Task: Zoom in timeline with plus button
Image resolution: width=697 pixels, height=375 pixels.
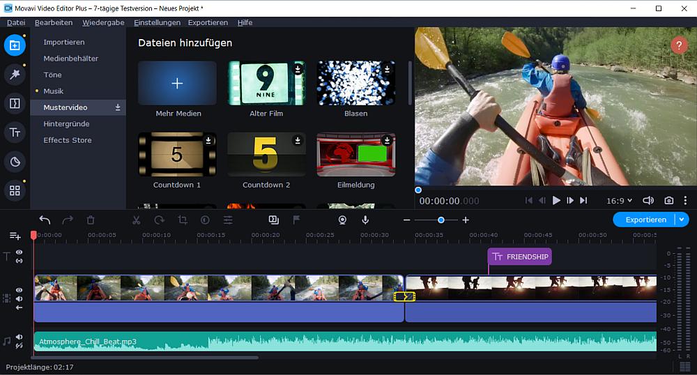Action: click(x=466, y=220)
